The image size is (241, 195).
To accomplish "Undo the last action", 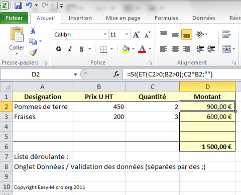I will [29, 5].
